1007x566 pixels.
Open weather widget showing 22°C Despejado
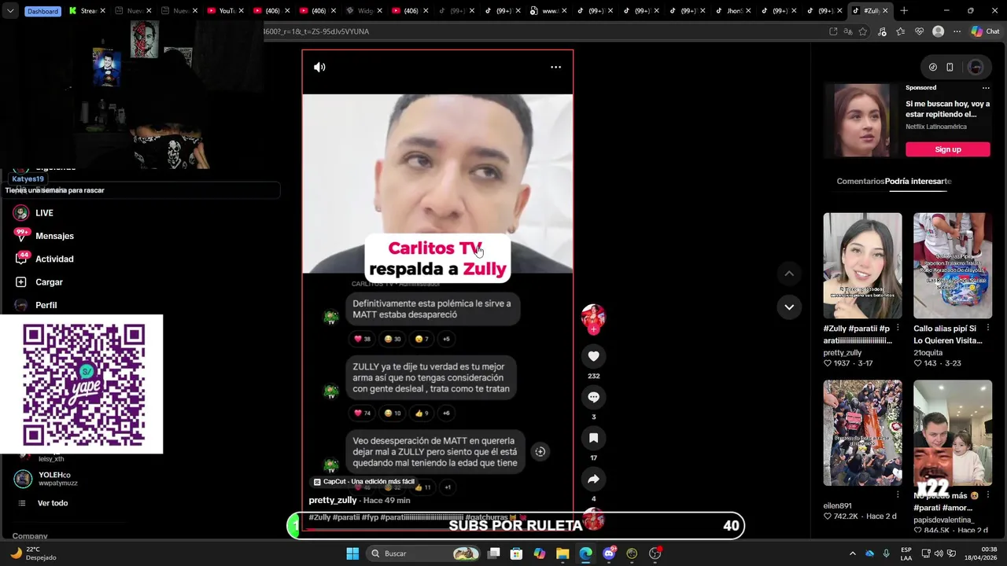(35, 553)
